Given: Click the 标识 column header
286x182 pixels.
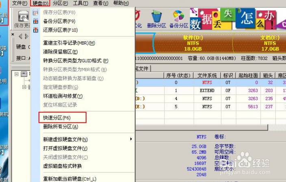Looking at the screenshot, I should point(228,75).
